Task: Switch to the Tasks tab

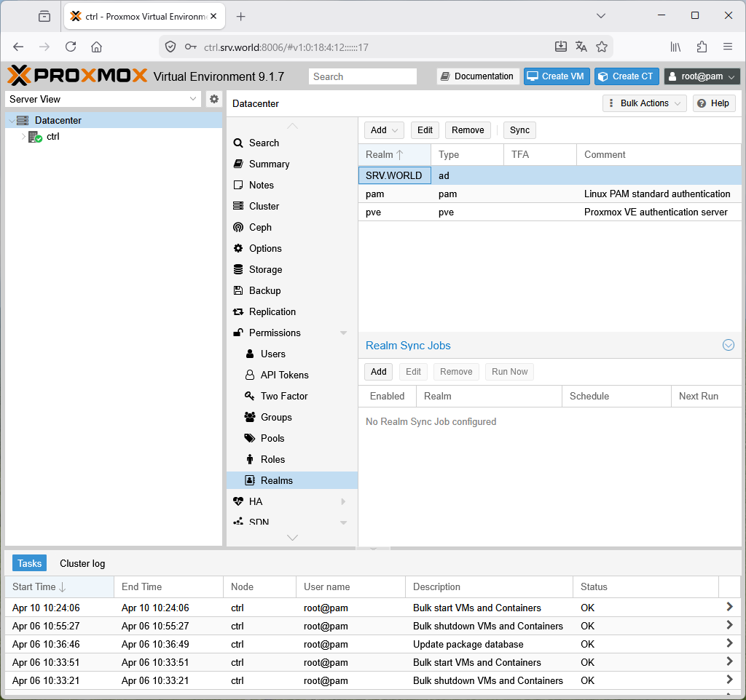Action: coord(29,563)
